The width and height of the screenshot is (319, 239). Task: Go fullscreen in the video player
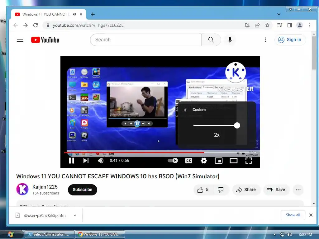coord(249,161)
